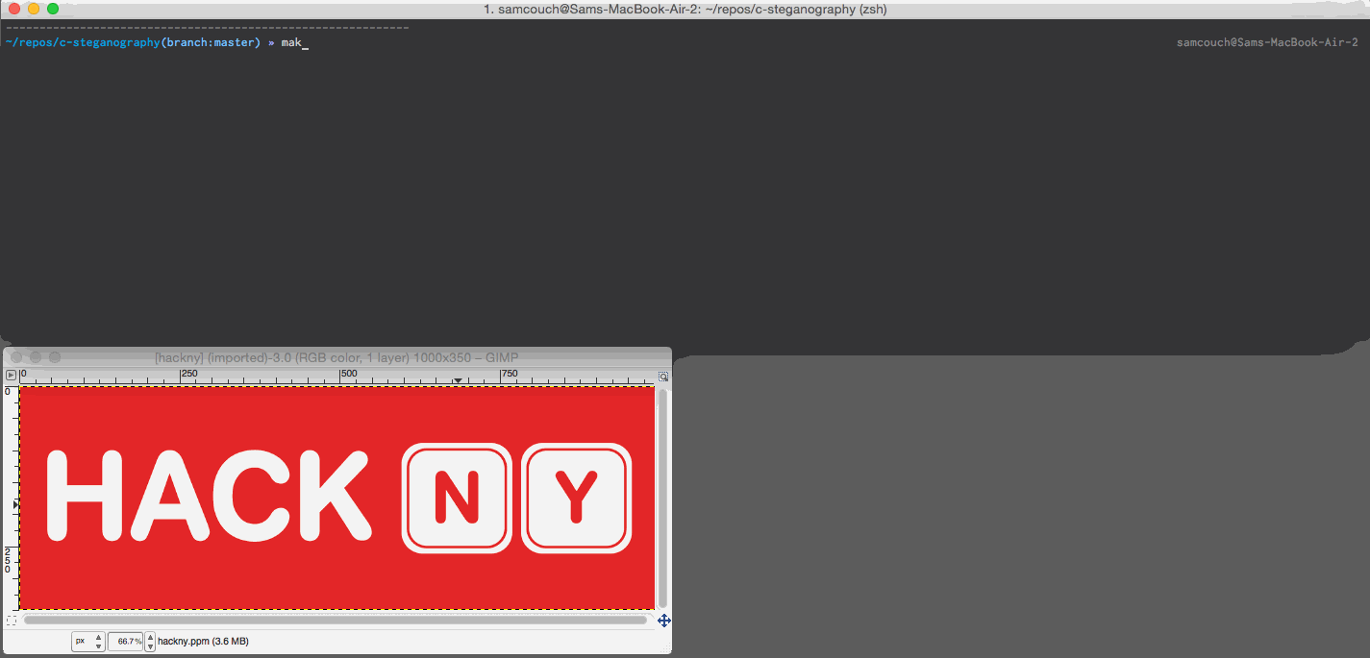Screen dimensions: 1370x658
Task: Click GIMP vertical scrollbar
Action: [662, 498]
